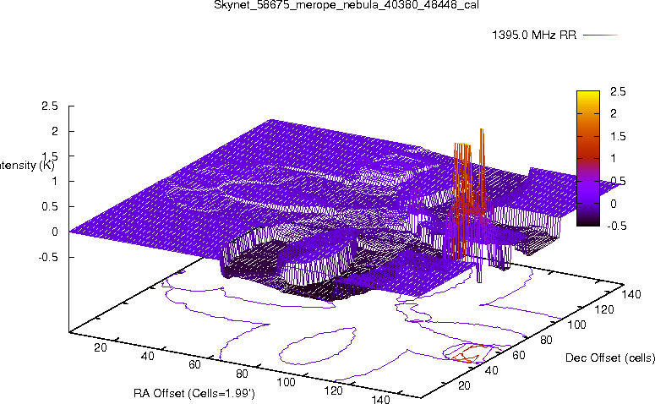Viewport: 655px width, 404px height.
Task: Select the Dec Offset (cells) axis label
Action: (610, 358)
